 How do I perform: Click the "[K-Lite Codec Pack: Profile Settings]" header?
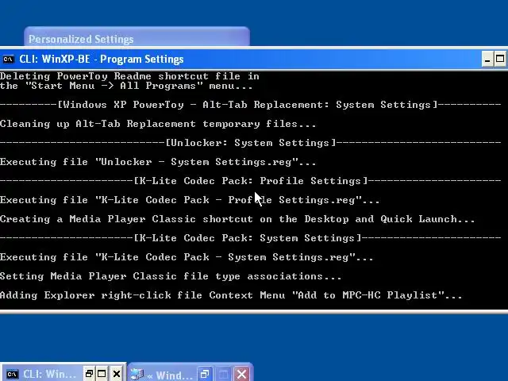tap(251, 181)
